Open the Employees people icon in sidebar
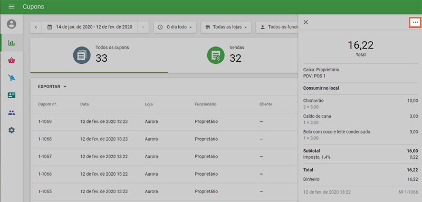This screenshot has width=422, height=202. tap(12, 113)
